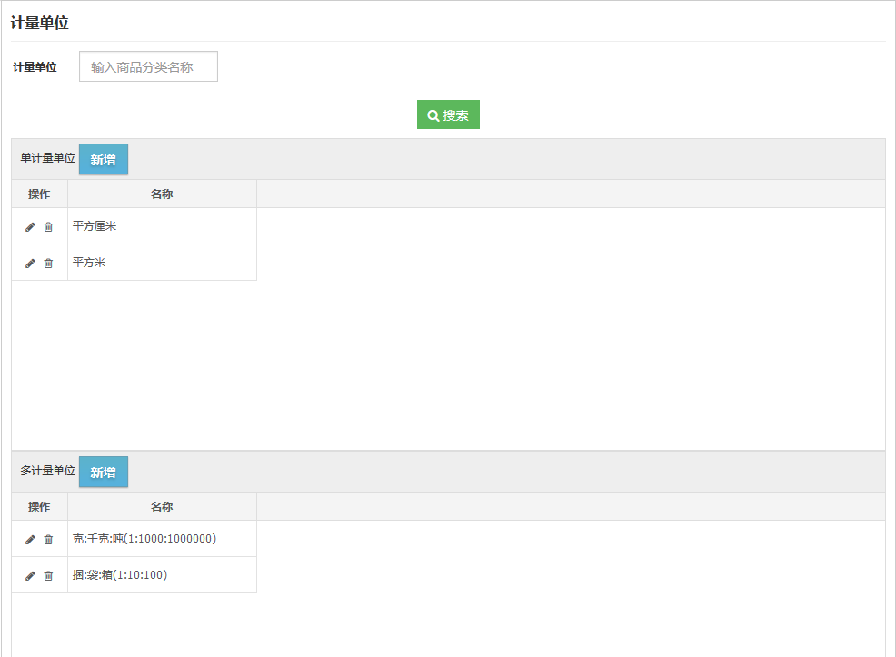Click 操作 column header under 单计量单位

point(39,194)
